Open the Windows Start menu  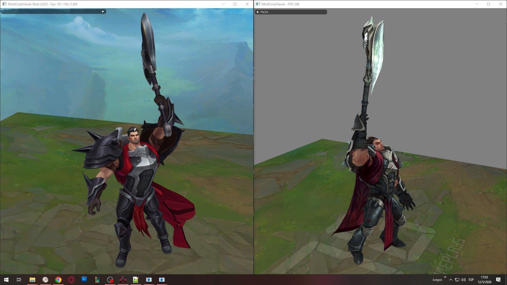click(6, 280)
